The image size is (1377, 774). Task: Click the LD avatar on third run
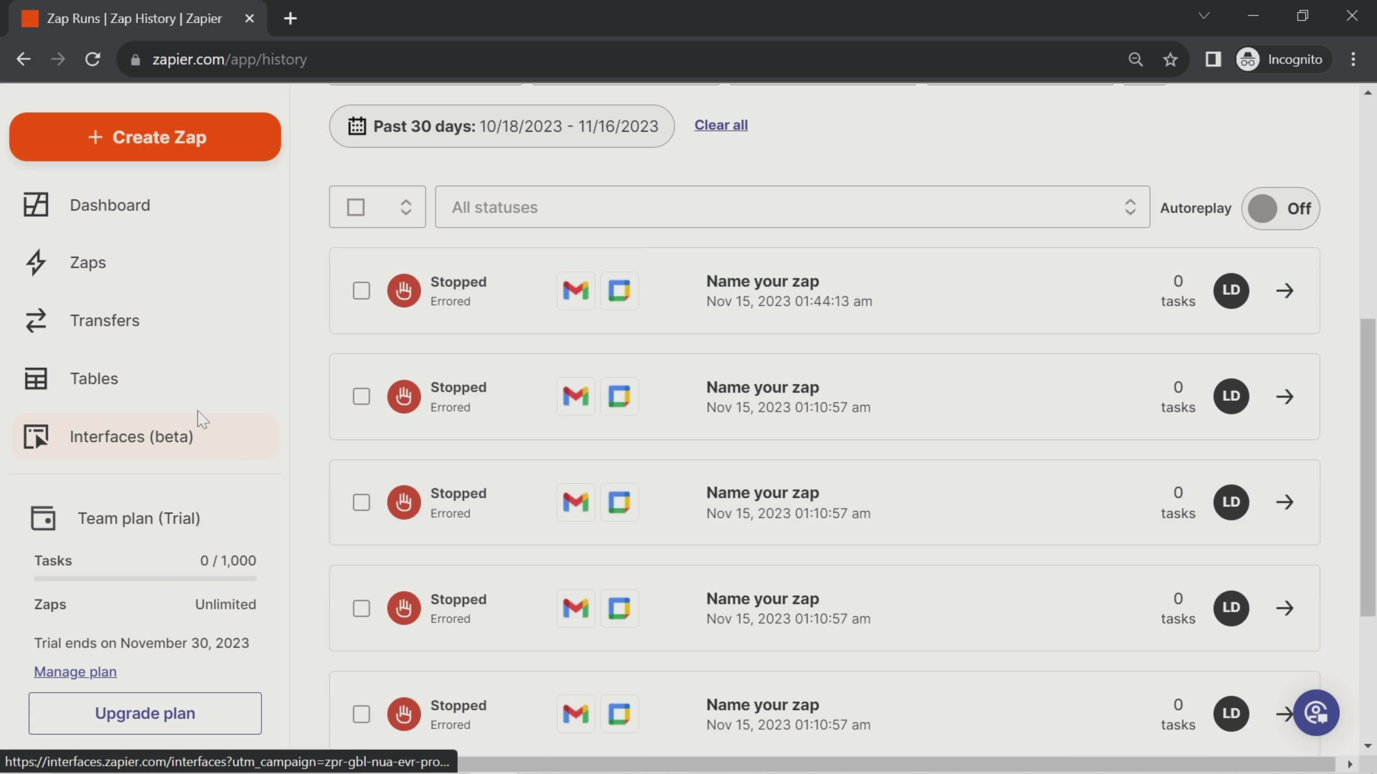tap(1231, 502)
